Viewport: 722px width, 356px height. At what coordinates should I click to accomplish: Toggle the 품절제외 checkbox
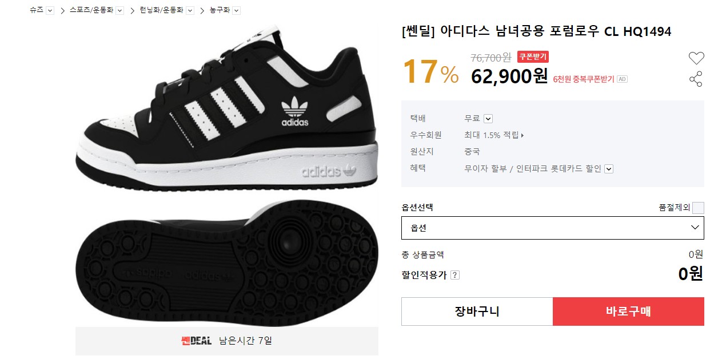pos(698,208)
